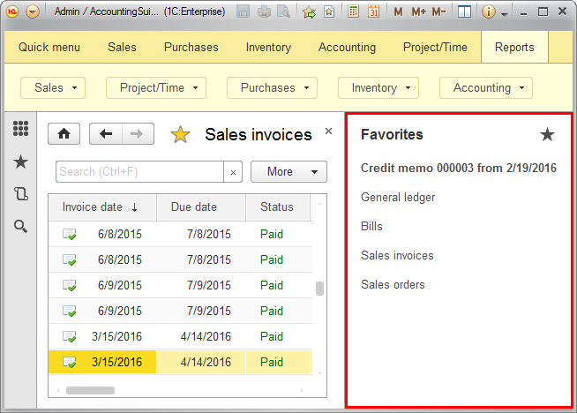Navigate back with left arrow button
This screenshot has width=577, height=413.
click(x=106, y=133)
